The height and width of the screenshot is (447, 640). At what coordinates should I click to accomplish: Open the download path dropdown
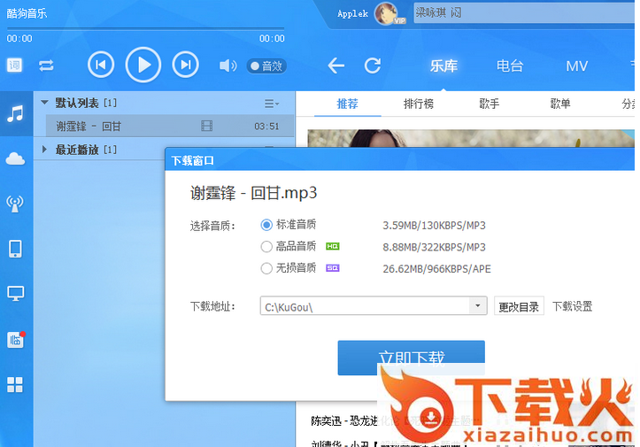(478, 306)
